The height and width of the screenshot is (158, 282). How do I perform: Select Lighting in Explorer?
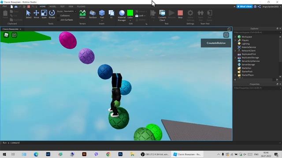coord(245,44)
